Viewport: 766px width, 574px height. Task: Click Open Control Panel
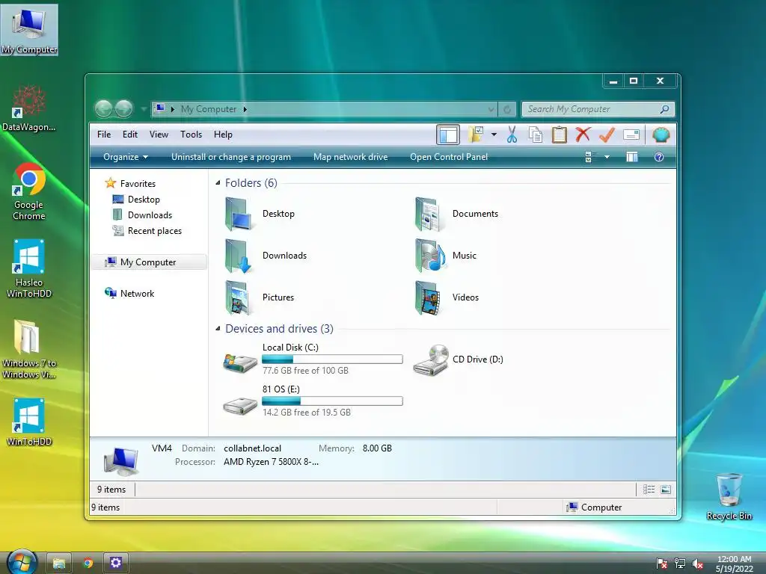pyautogui.click(x=449, y=157)
